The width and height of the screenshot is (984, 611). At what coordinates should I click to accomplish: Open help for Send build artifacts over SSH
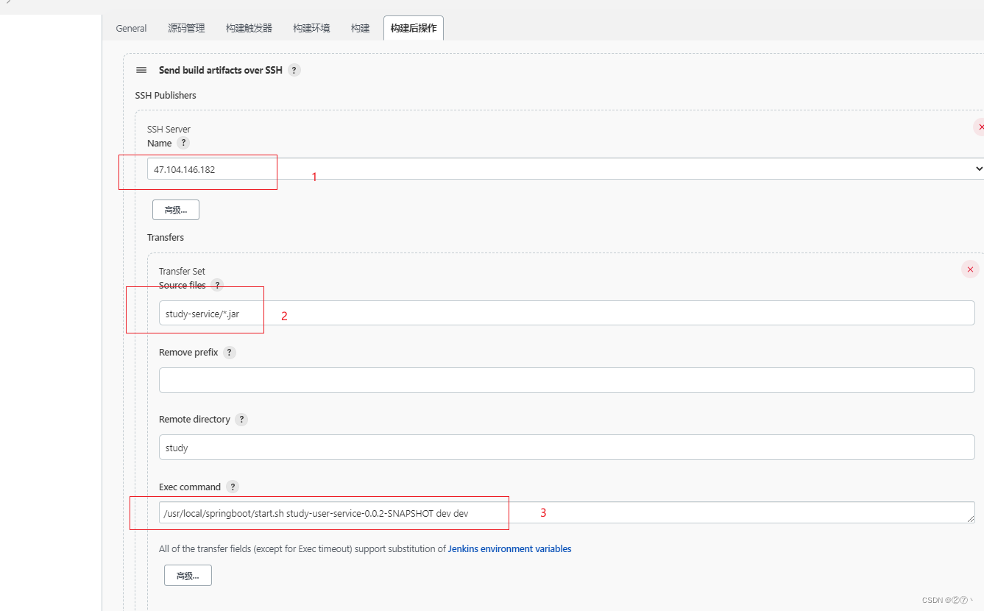pyautogui.click(x=294, y=70)
